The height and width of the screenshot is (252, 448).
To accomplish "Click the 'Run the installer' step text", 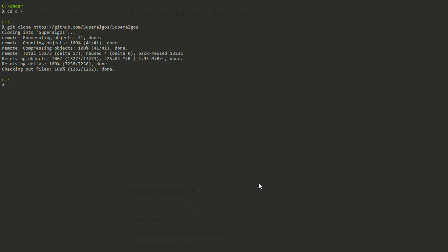I will 158,246.
